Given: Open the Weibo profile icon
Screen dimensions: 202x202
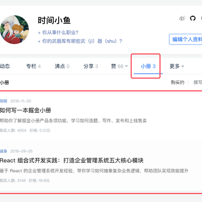Looking at the screenshot, I should (x=182, y=18).
